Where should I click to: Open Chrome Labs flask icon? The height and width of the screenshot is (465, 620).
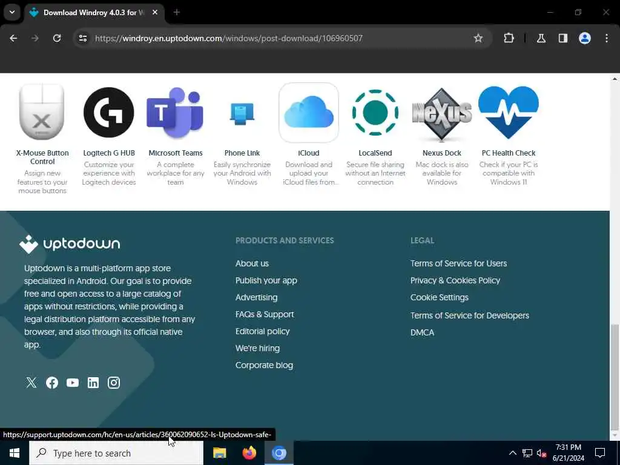click(x=541, y=38)
